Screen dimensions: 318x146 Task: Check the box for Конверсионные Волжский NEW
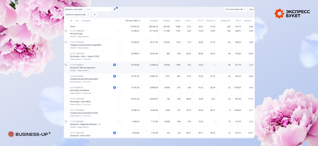[66, 110]
